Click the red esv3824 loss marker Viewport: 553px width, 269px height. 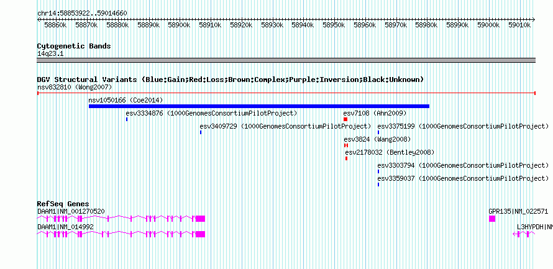point(346,145)
